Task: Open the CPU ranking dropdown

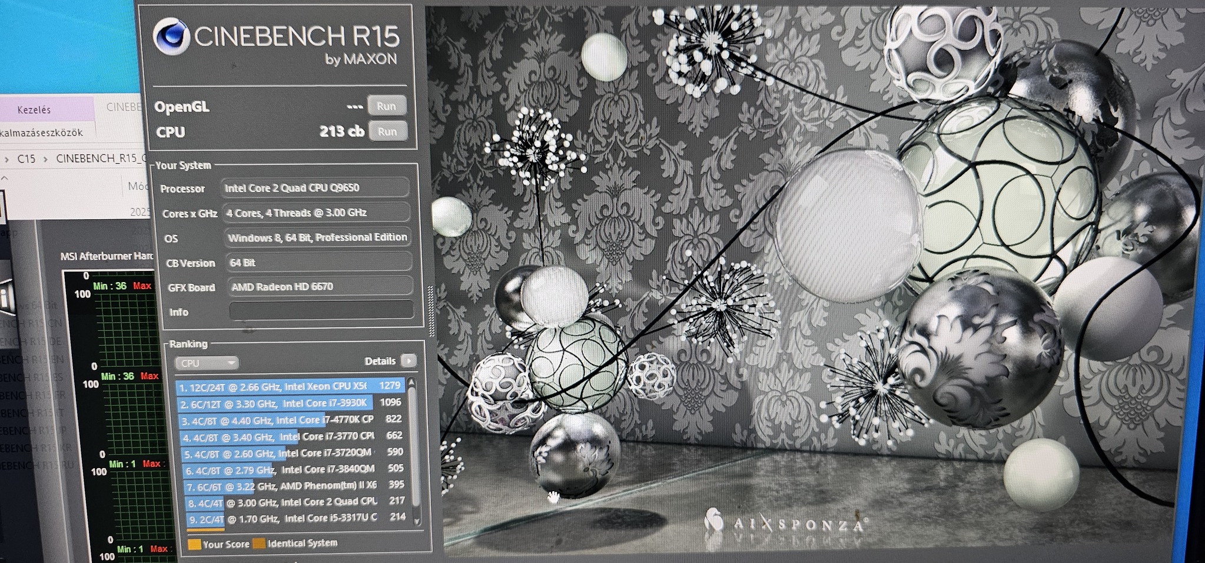Action: 207,363
